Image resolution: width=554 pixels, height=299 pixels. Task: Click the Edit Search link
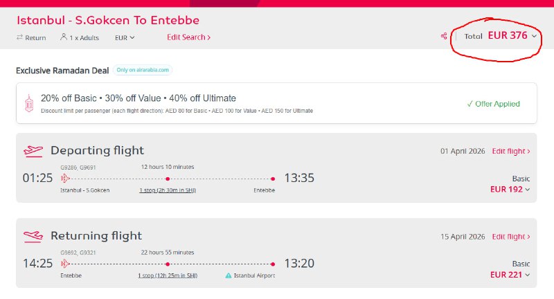click(x=188, y=37)
